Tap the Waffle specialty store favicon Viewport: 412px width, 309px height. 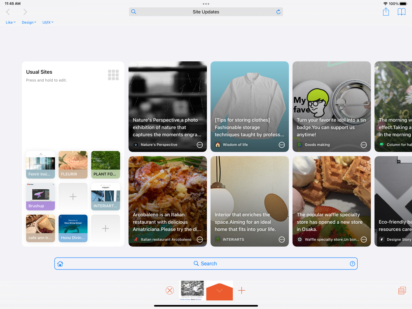point(300,239)
